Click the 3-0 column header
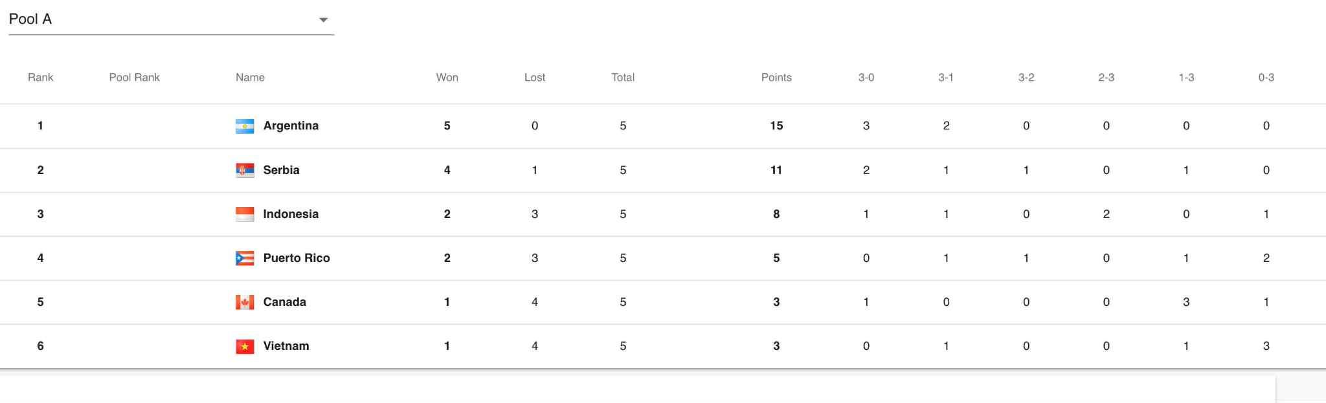The image size is (1326, 403). 866,78
